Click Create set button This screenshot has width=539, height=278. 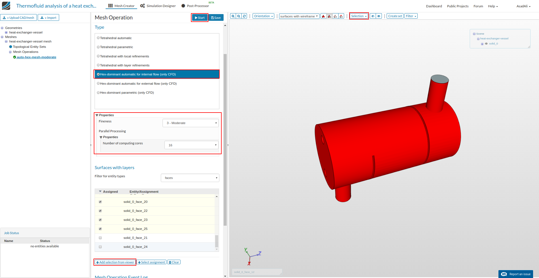[395, 16]
